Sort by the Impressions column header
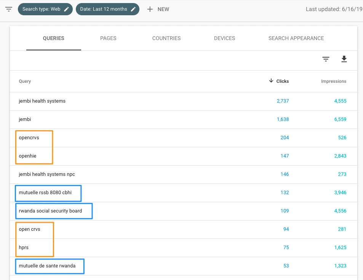Screen dimensions: 363x280 click(x=334, y=81)
